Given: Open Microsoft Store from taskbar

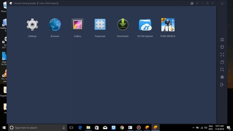Looking at the screenshot, I should (97, 128).
